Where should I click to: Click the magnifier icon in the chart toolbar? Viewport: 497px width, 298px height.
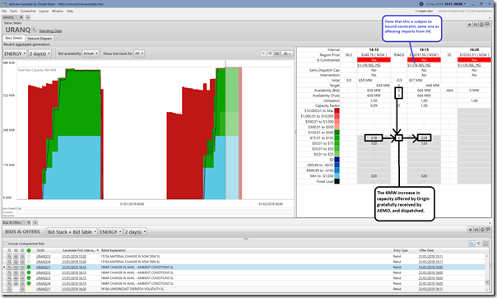tap(263, 54)
